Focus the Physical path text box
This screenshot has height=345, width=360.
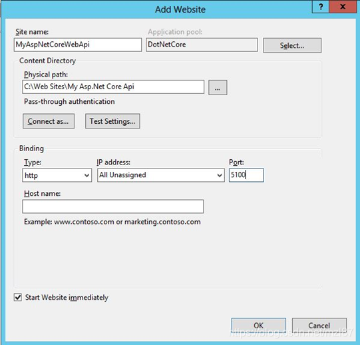(113, 87)
